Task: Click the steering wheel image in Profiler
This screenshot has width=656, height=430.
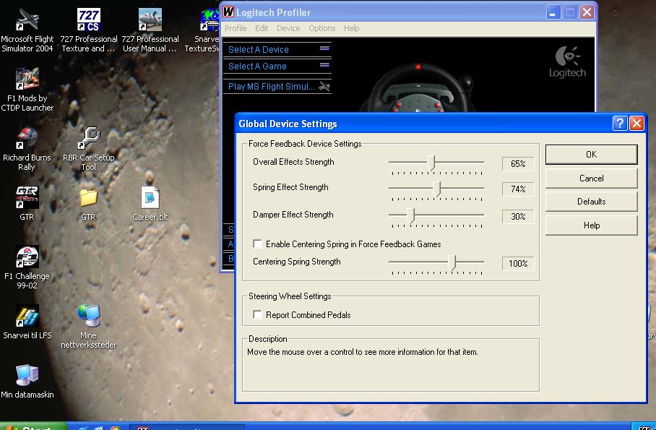Action: coord(418,88)
